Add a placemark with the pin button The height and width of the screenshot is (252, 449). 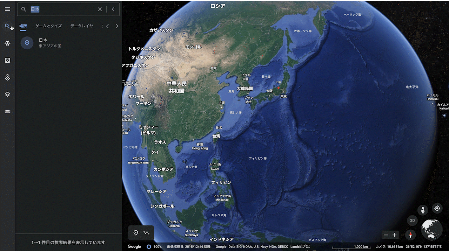[x=136, y=233]
